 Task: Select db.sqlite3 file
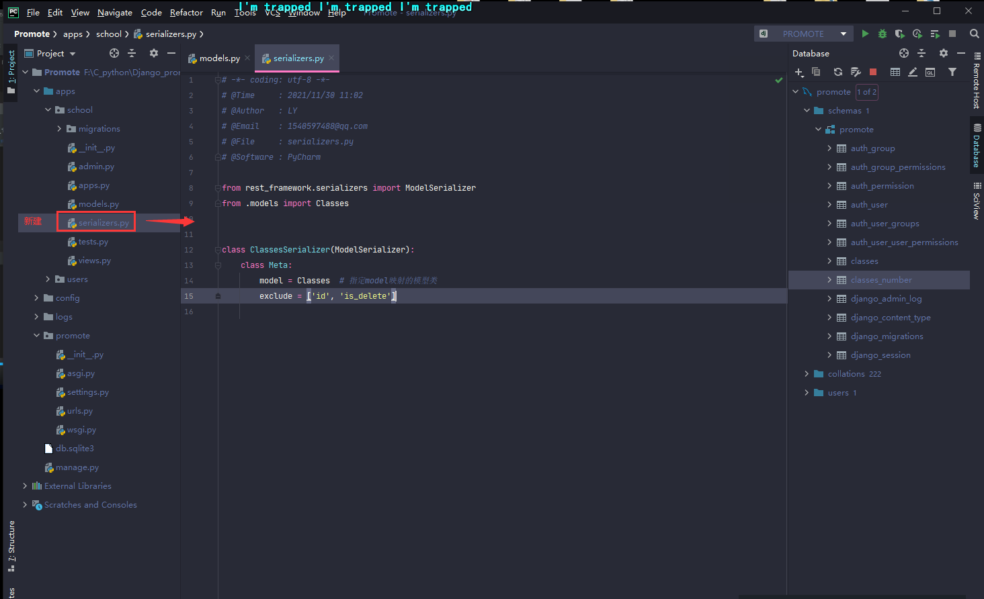(x=75, y=449)
